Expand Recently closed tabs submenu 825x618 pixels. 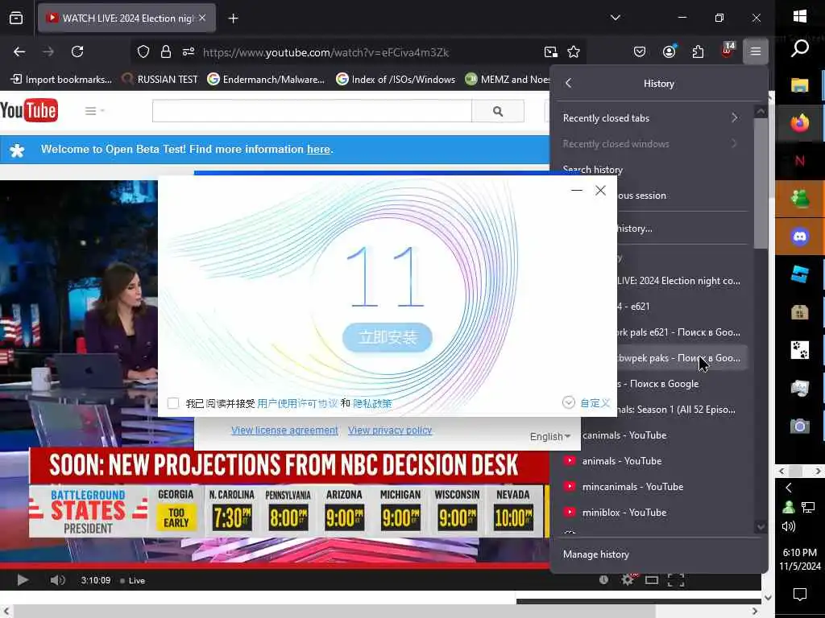tap(650, 118)
